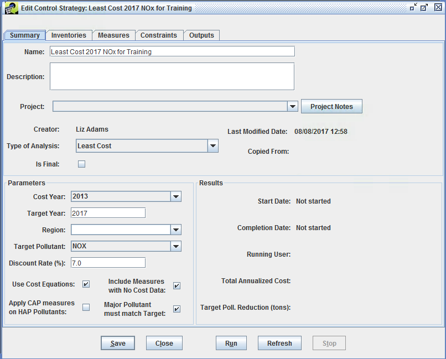The height and width of the screenshot is (359, 446).
Task: Open the Project dropdown
Action: [x=293, y=106]
